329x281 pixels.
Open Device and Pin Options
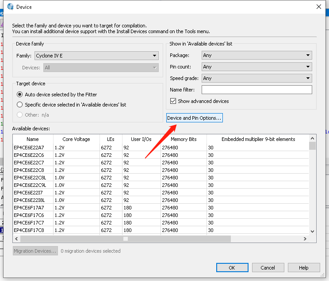194,118
